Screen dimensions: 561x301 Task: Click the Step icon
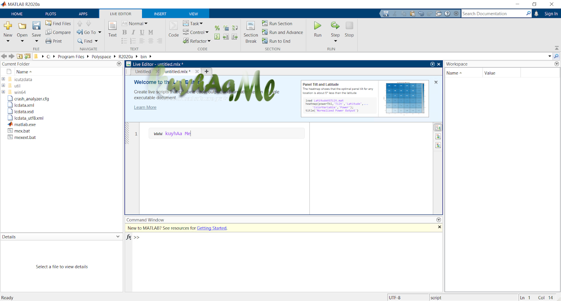click(335, 26)
